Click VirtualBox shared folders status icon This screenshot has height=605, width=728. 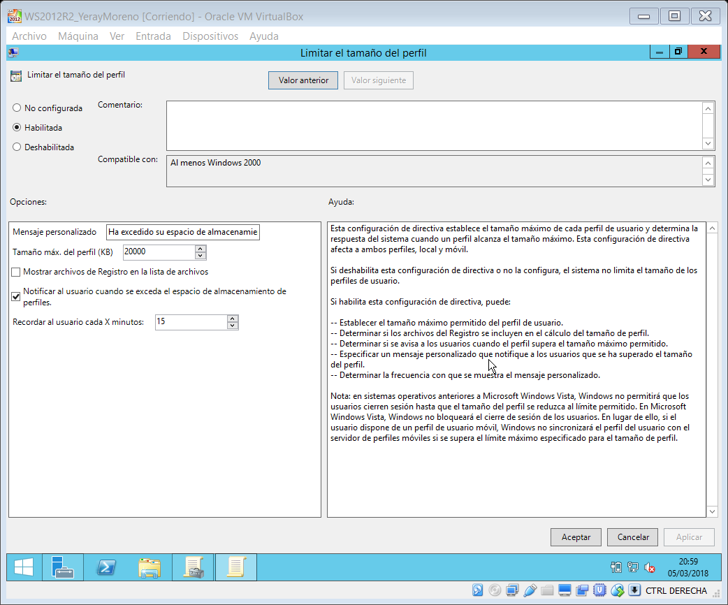547,590
